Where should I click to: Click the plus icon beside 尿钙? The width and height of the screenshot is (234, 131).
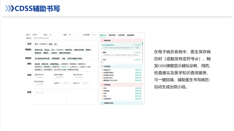[x=102, y=88]
